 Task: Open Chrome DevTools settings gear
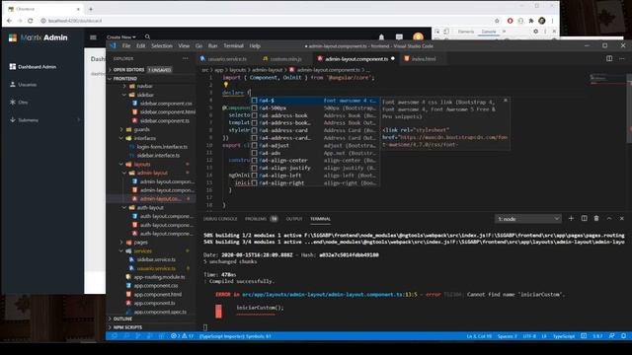click(535, 31)
